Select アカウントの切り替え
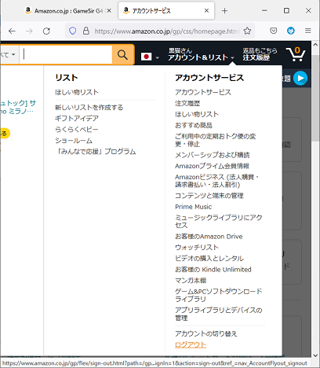This screenshot has height=368, width=320. coord(205,333)
